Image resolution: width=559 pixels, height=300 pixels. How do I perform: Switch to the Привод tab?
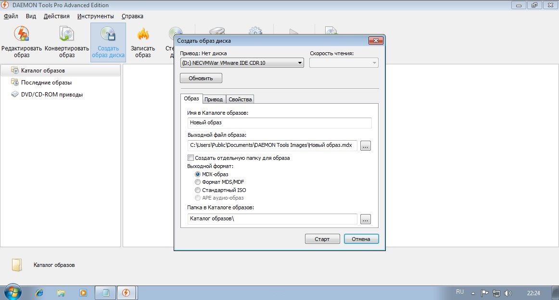pos(214,99)
